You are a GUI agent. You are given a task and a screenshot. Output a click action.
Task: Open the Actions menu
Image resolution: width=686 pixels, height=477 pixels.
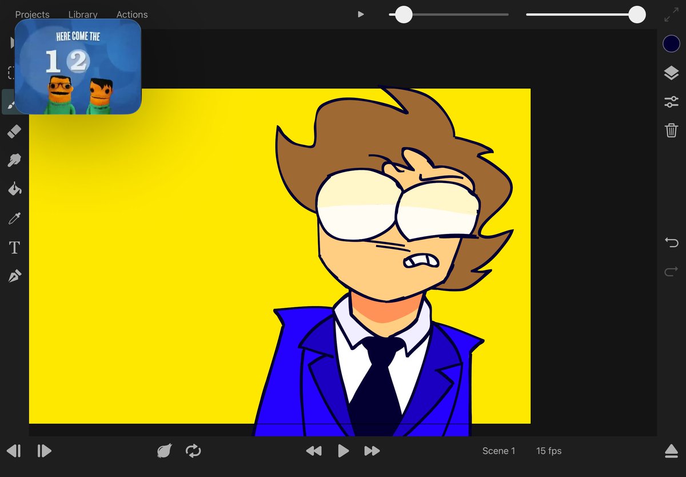pos(131,14)
